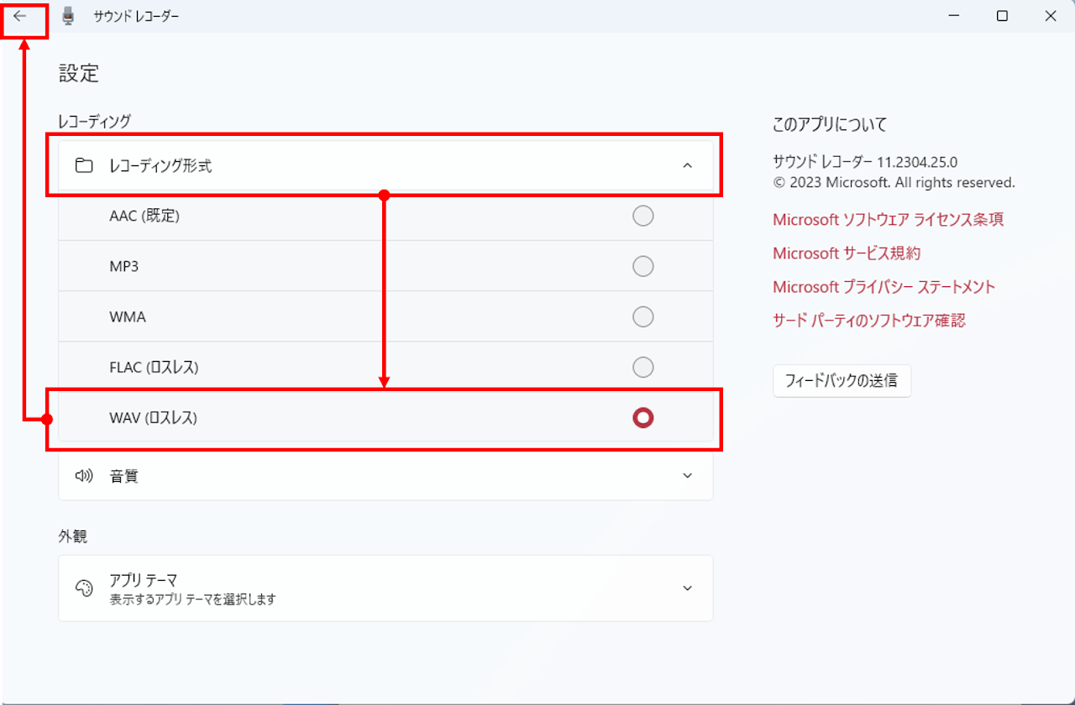This screenshot has height=705, width=1075.
Task: Open Microsoft ソフトウェア ライセンス条項 link
Action: (888, 220)
